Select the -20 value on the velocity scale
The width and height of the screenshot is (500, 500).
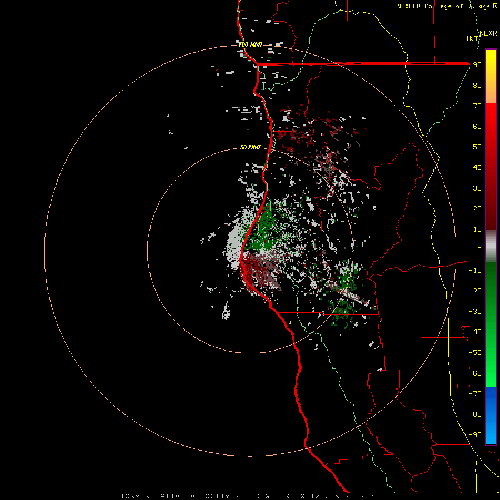[475, 291]
